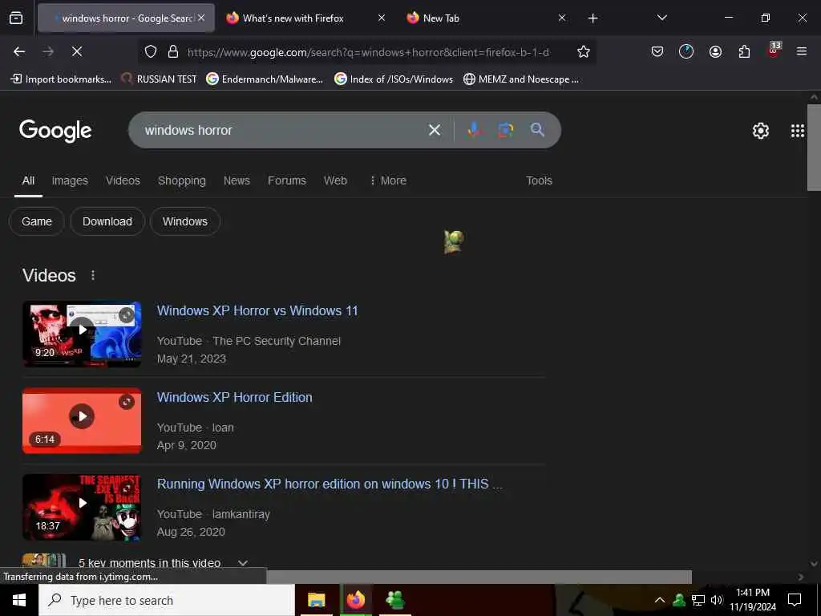Open RUSSIAN TEST bookmark
821x616 pixels.
[160, 79]
